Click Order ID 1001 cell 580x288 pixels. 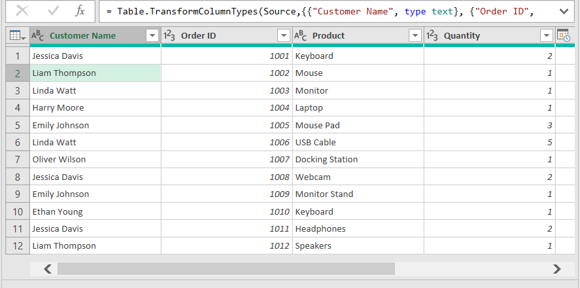(227, 56)
